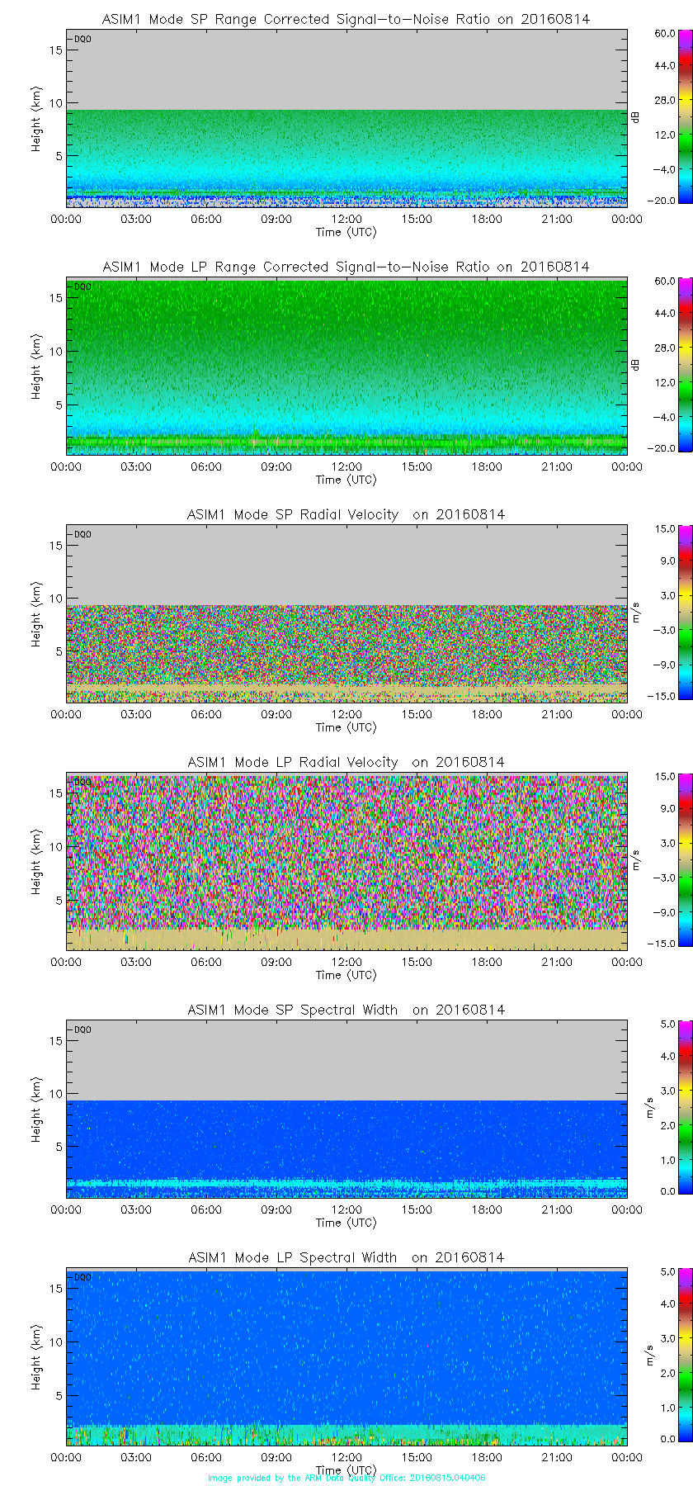The height and width of the screenshot is (1486, 693).
Task: Click the LP Spectral Width color bar
Action: 663,1355
